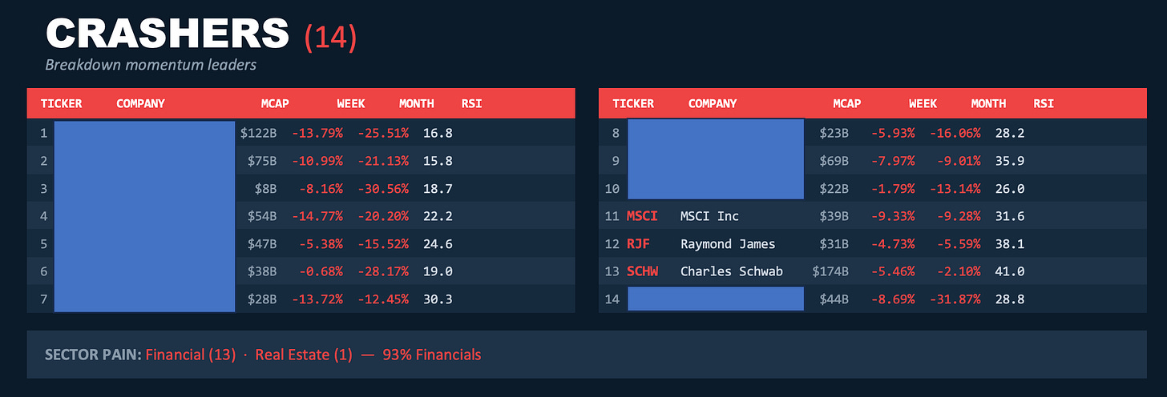Click the -13.72% week change

(317, 299)
